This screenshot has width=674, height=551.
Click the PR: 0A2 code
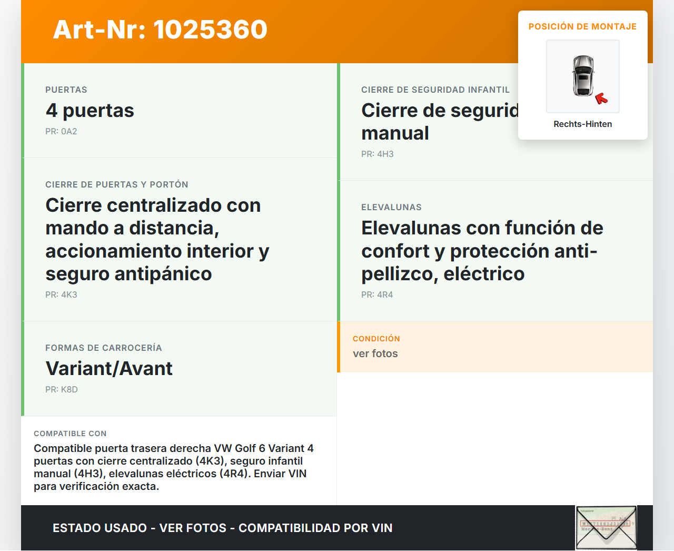point(61,132)
